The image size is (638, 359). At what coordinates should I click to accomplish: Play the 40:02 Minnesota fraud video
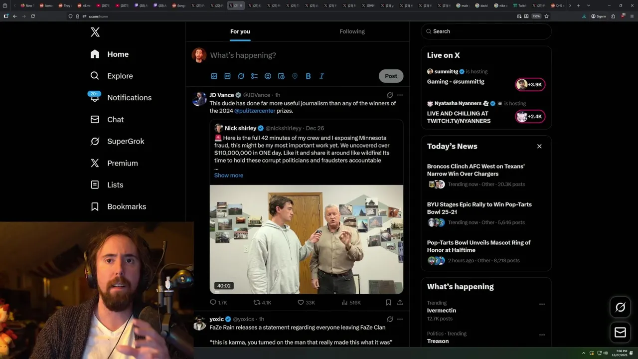pyautogui.click(x=307, y=239)
